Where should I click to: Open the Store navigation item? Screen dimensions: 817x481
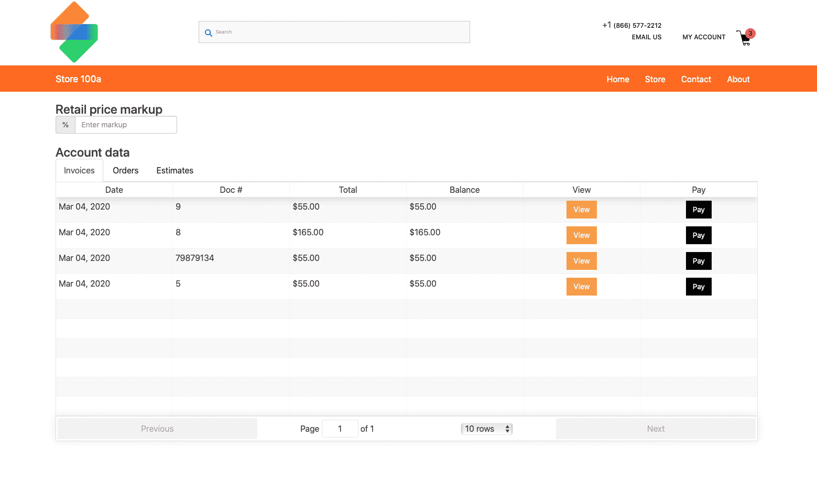[655, 79]
